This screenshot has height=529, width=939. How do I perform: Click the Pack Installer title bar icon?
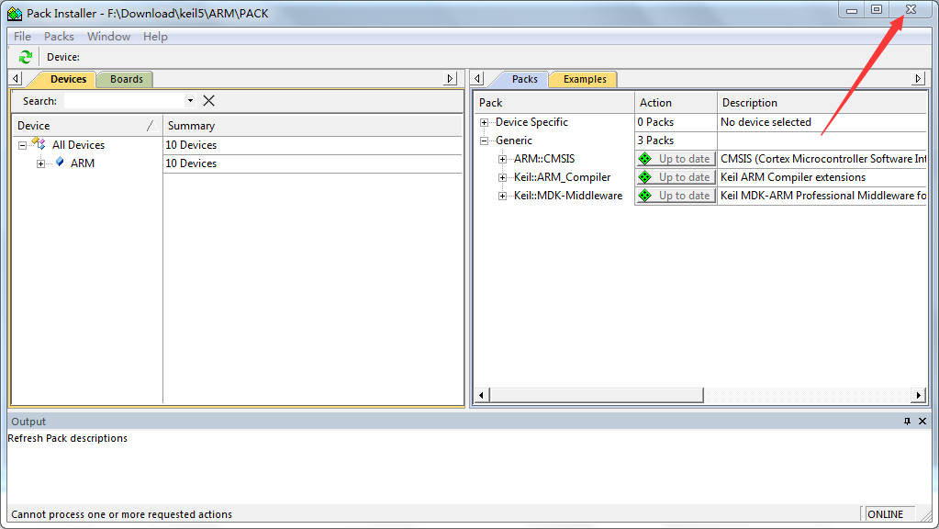point(15,13)
